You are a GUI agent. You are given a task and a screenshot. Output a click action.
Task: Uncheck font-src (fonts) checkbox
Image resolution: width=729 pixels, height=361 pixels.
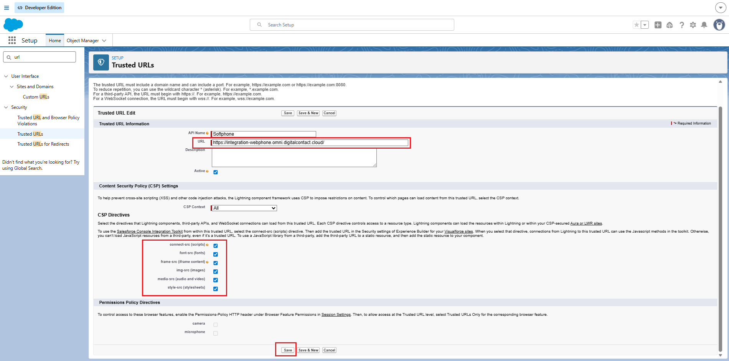pos(216,254)
